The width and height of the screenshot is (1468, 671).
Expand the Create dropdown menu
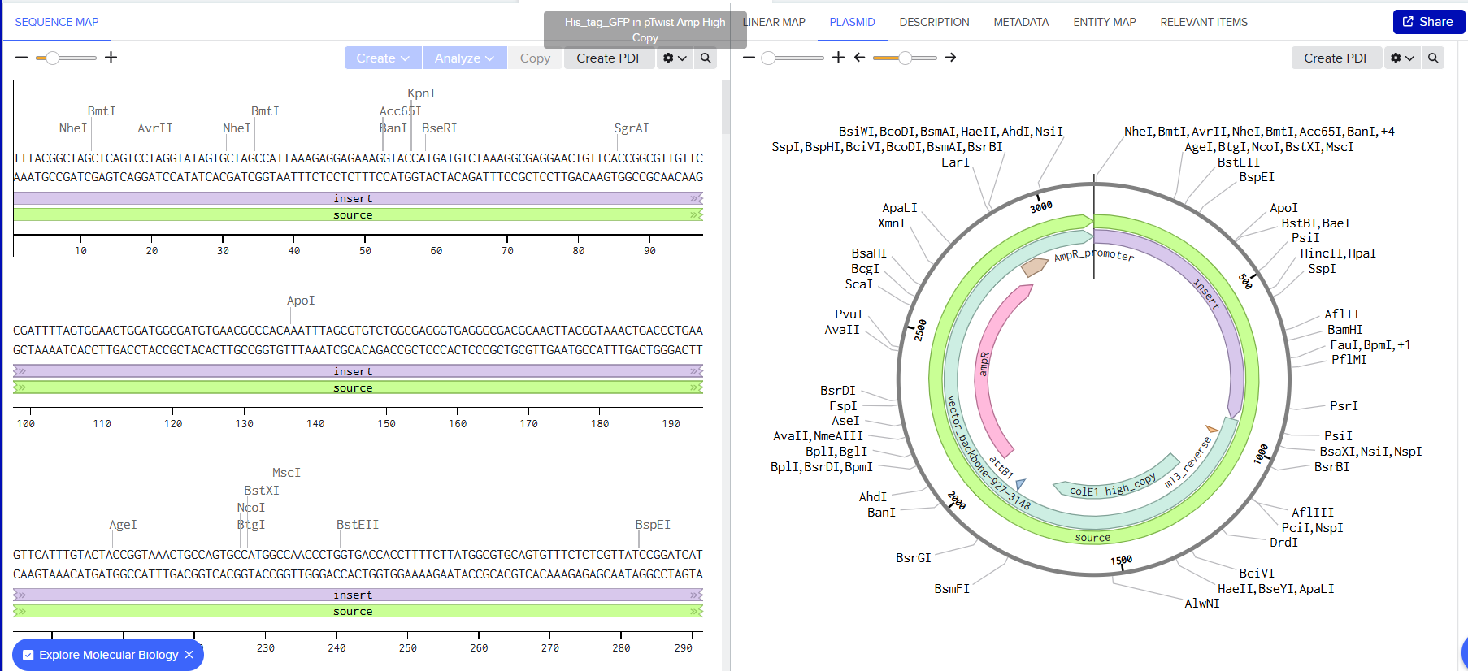pyautogui.click(x=383, y=58)
